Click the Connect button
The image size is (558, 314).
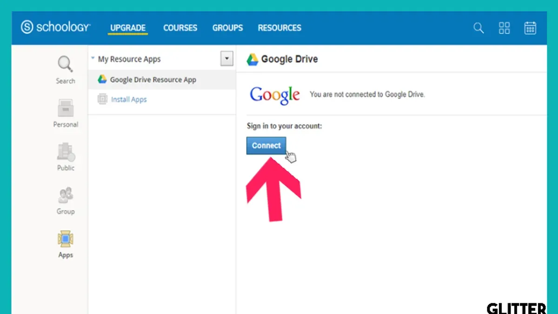(266, 146)
